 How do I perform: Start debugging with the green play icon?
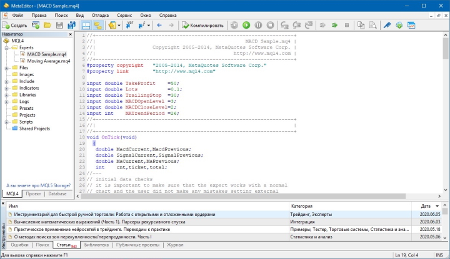pyautogui.click(x=246, y=26)
